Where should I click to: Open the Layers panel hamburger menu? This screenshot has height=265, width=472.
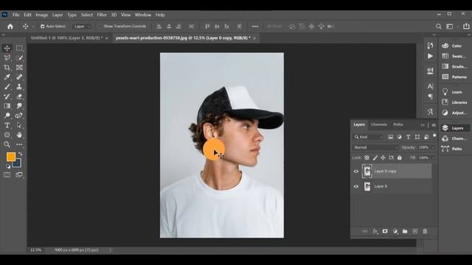point(434,125)
